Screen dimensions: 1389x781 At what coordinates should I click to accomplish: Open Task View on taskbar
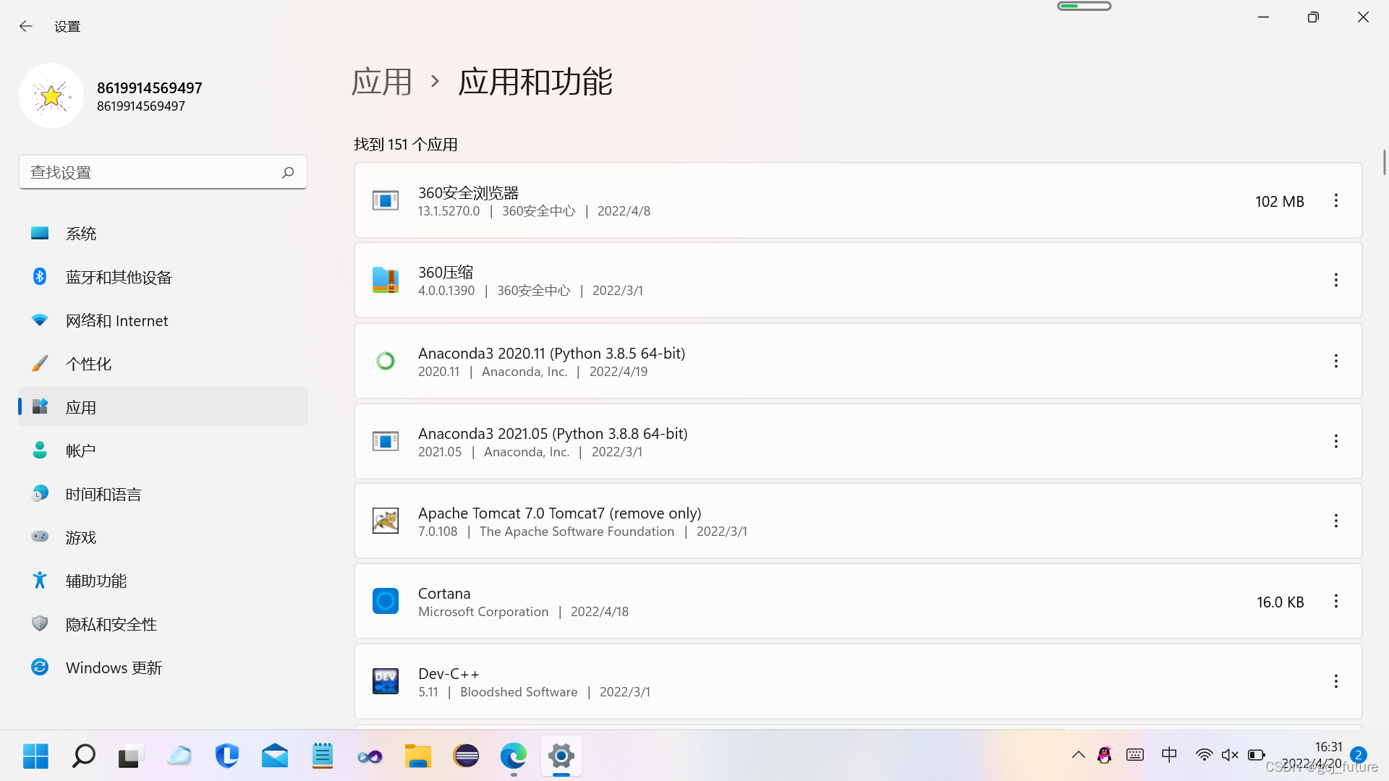click(x=131, y=756)
